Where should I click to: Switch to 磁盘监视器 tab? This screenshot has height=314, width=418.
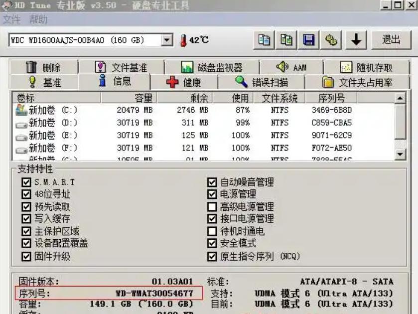pos(212,67)
